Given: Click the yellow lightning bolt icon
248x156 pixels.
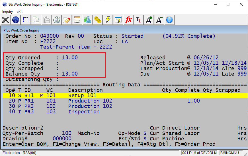Looking at the screenshot, I should coord(108,20).
